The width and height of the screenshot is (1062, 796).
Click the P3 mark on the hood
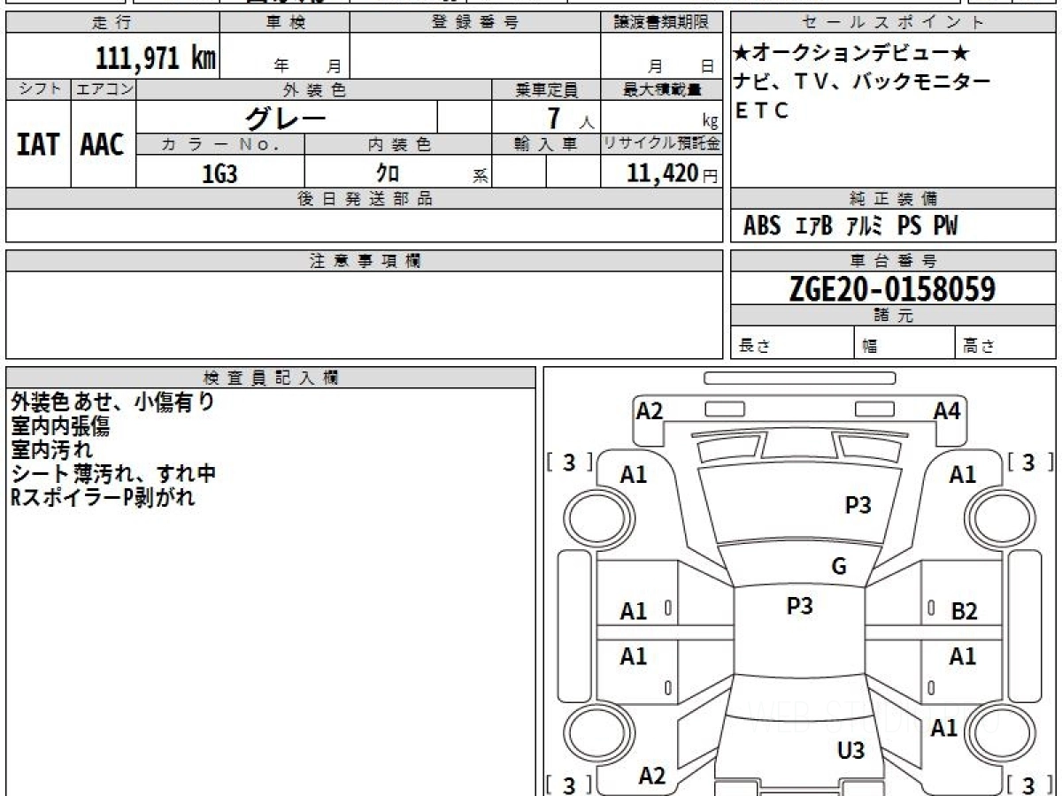pos(858,505)
